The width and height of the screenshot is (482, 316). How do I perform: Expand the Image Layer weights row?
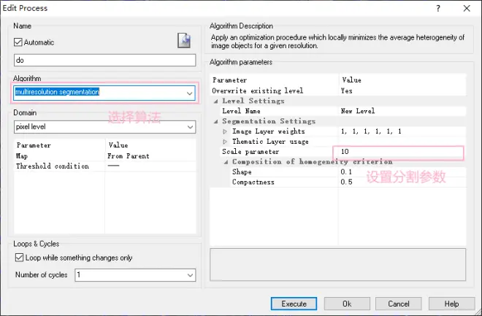[225, 131]
